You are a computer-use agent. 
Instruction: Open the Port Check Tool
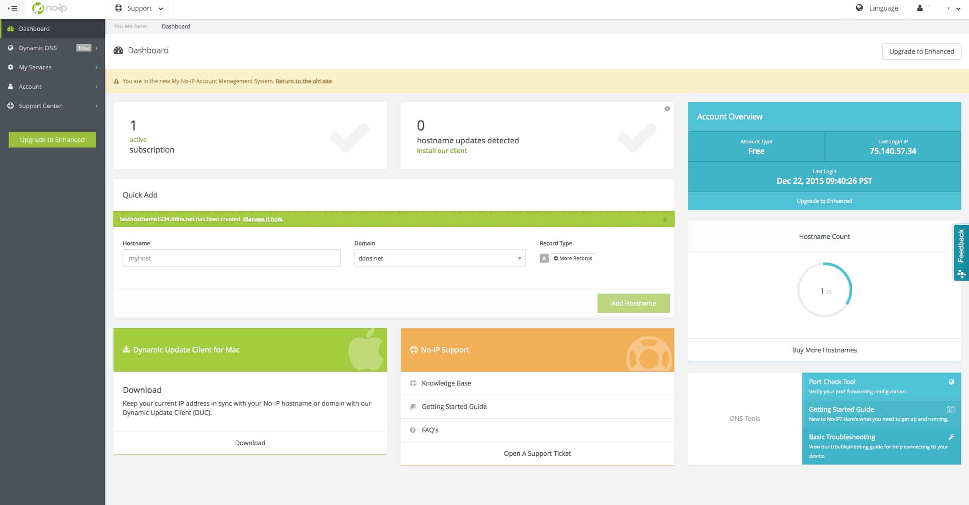click(x=882, y=386)
